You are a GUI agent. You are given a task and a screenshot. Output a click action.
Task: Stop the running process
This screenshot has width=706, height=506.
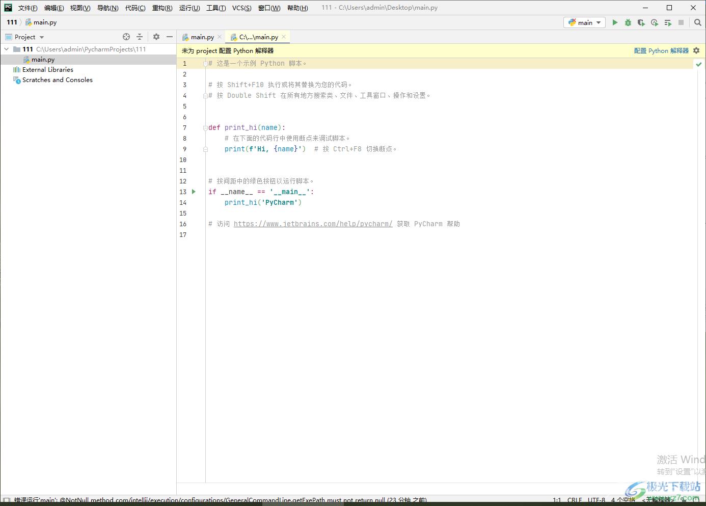pos(681,22)
